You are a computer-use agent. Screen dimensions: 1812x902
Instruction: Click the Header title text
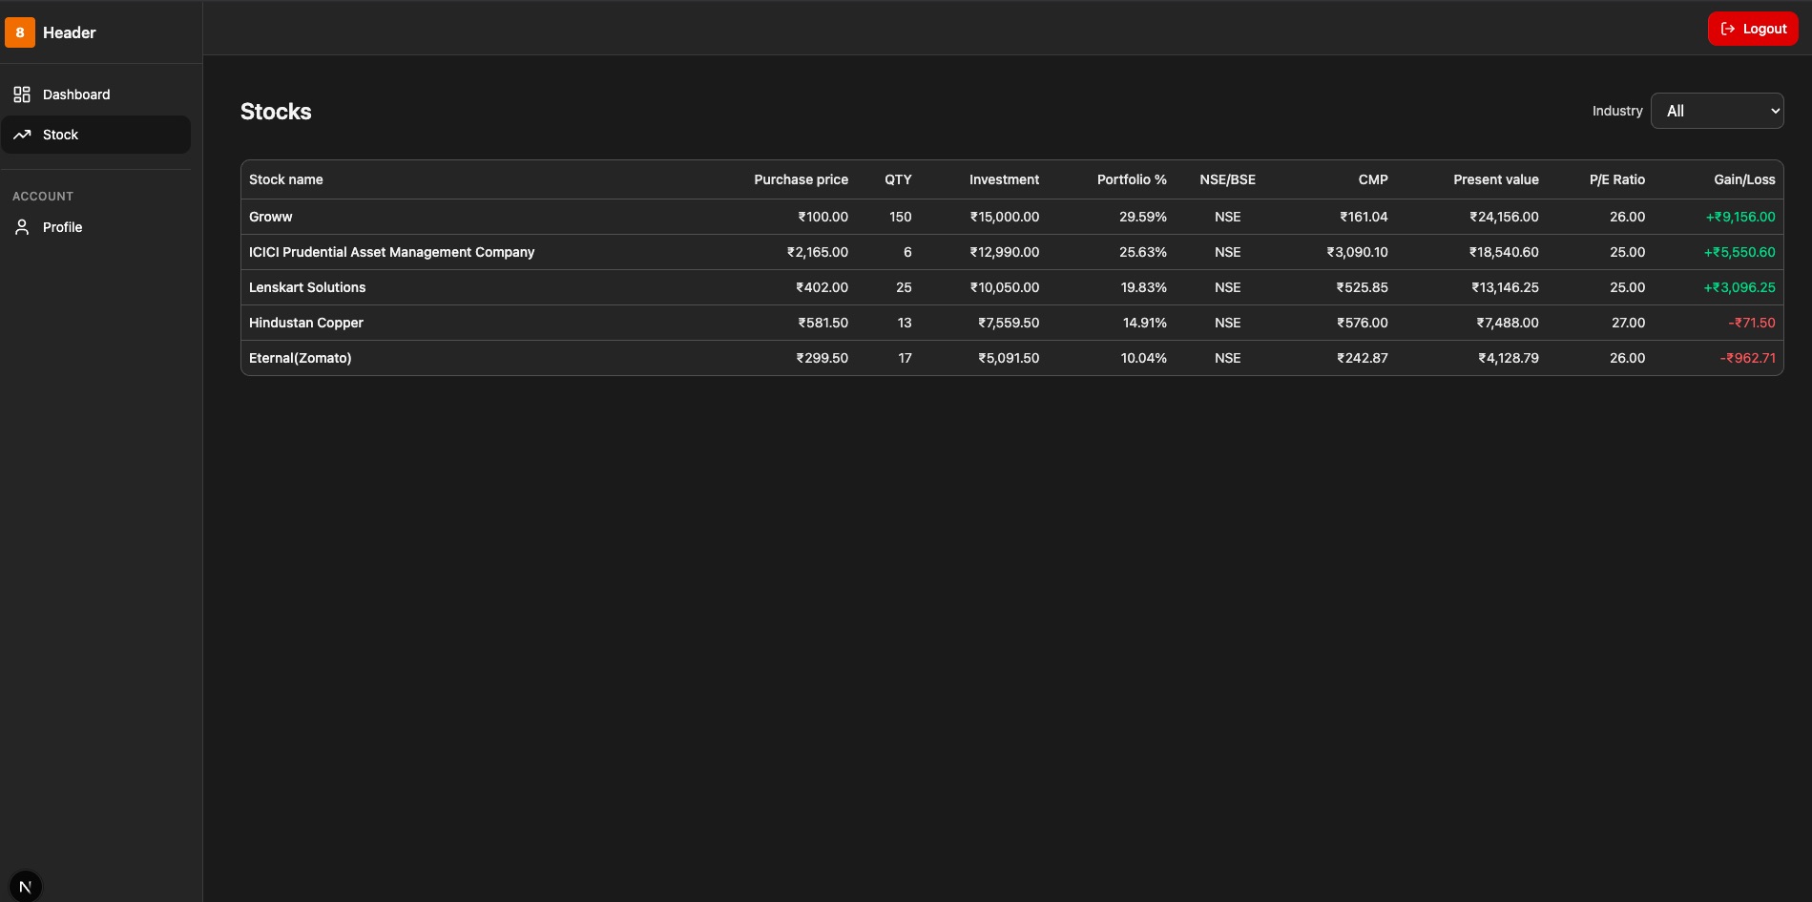click(x=70, y=32)
